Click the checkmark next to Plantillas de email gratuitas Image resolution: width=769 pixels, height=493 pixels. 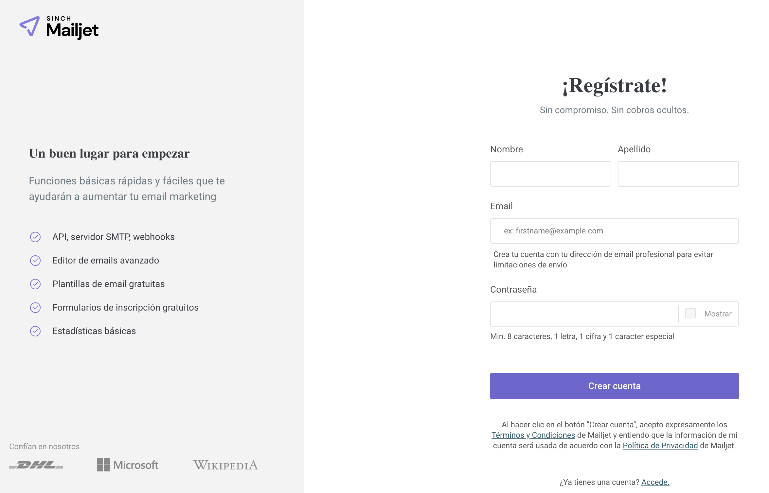point(35,284)
